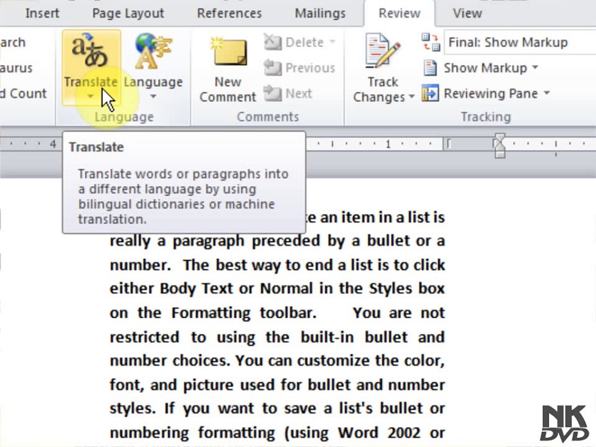
Task: Click the word 'styles.' in the document
Action: click(132, 409)
